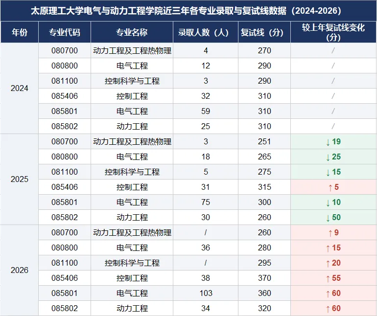Click admission count 59 in 2024
The image size is (377, 316).
point(206,111)
